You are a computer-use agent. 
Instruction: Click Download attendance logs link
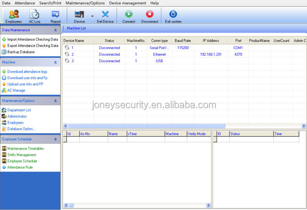(27, 72)
